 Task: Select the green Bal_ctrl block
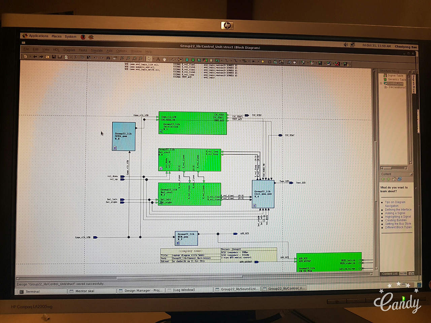pos(190,194)
